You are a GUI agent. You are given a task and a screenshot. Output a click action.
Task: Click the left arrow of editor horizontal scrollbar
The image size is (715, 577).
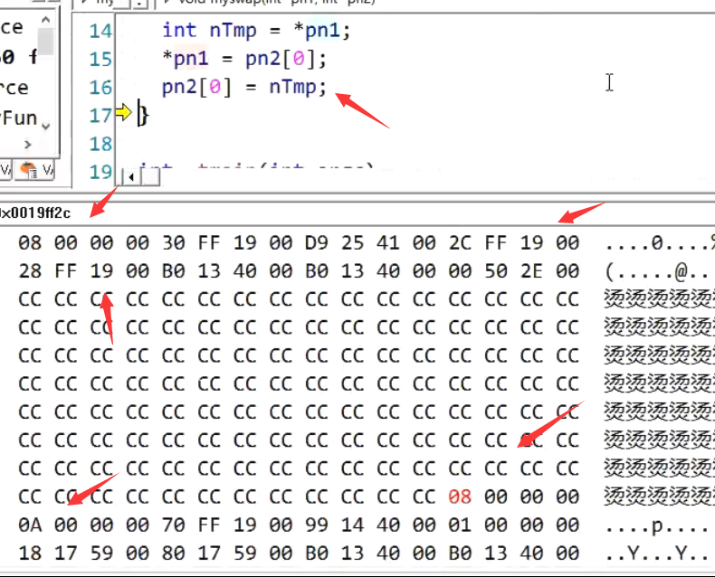pos(131,177)
